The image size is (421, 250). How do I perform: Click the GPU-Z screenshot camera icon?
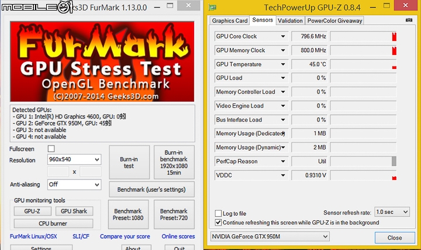coord(409,20)
